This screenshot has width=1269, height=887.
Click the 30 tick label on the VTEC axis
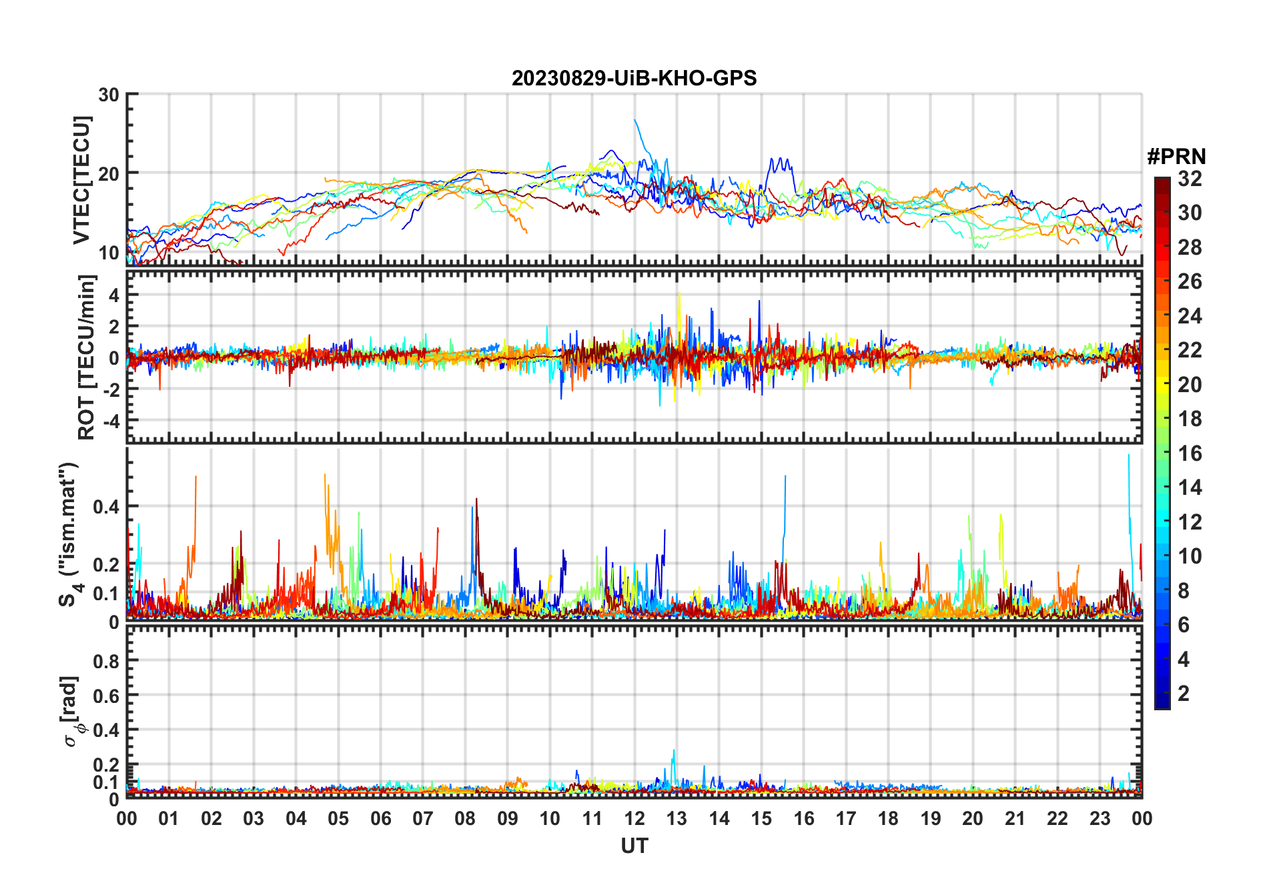tap(109, 95)
